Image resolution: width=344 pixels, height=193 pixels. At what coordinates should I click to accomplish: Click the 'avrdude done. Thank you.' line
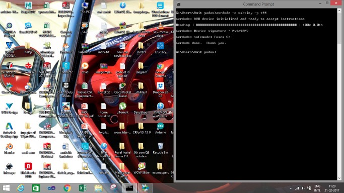201,43
